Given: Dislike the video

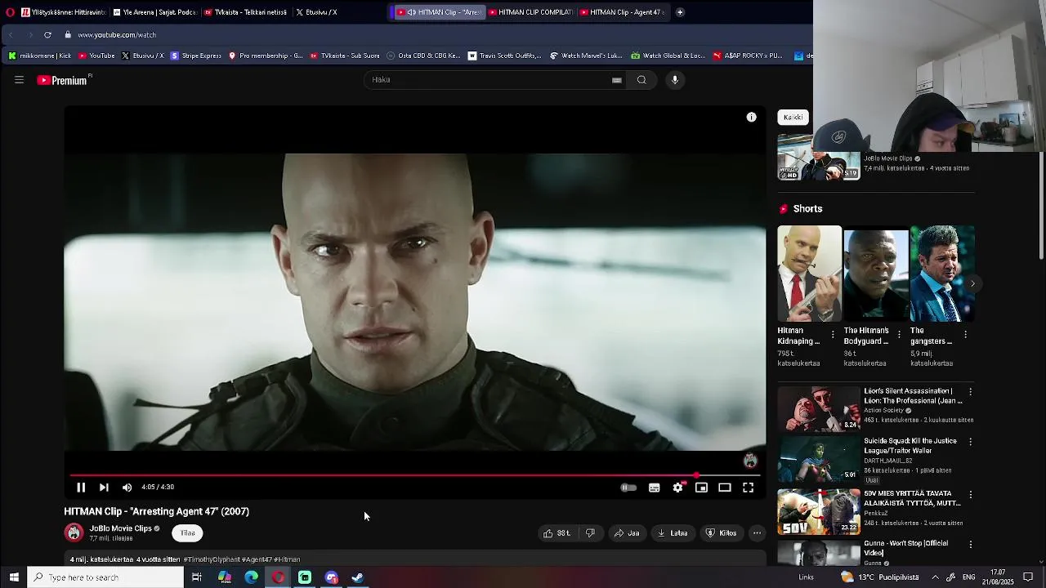Looking at the screenshot, I should click(x=590, y=533).
